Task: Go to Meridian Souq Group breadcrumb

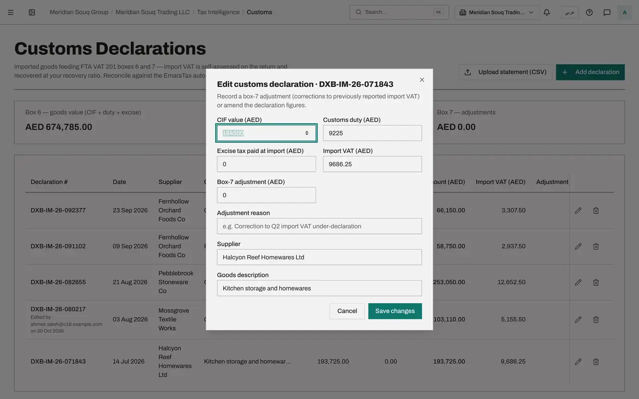Action: (79, 12)
